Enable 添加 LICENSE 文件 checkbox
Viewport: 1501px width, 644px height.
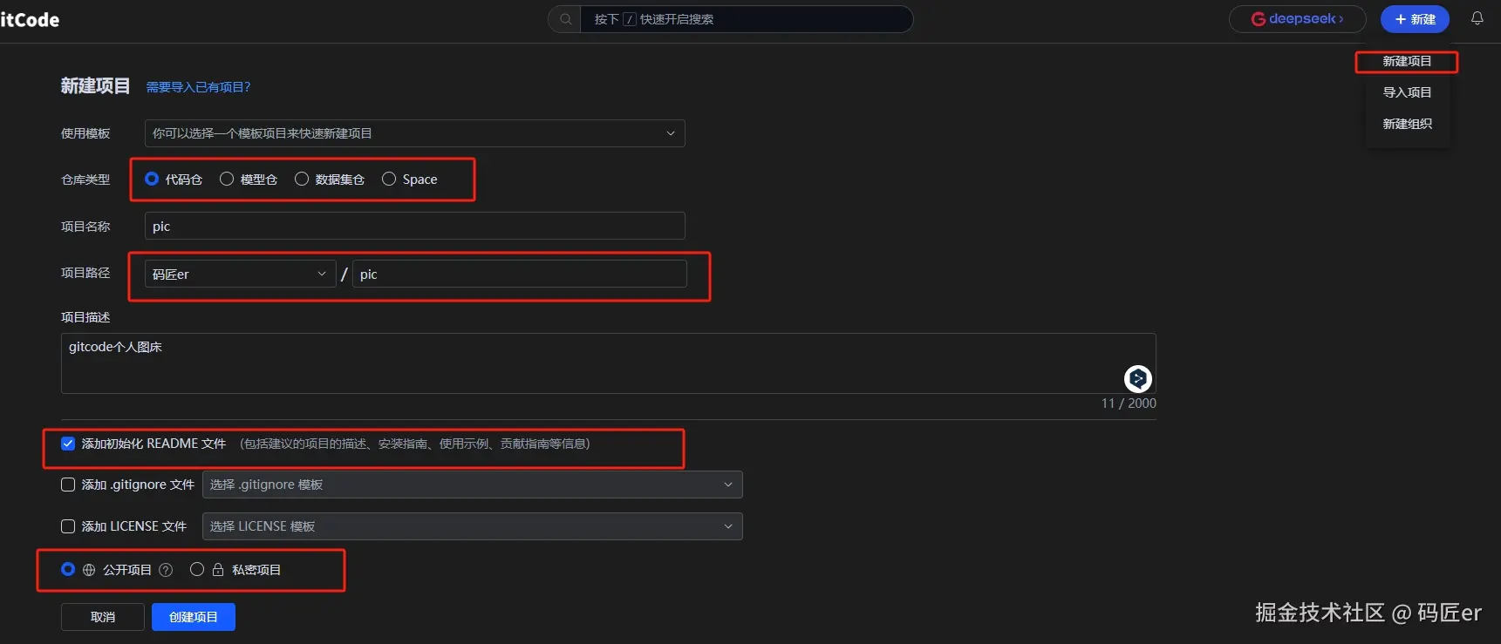68,526
